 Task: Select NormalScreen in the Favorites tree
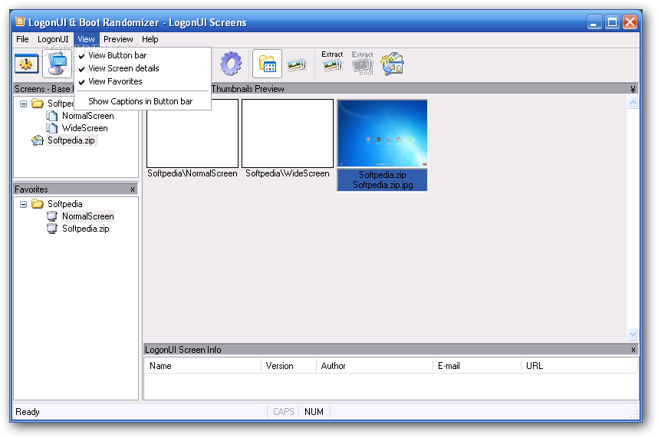tap(87, 216)
